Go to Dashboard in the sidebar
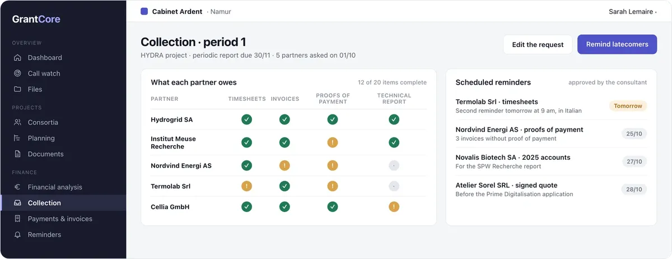This screenshot has width=672, height=259. tap(63, 58)
